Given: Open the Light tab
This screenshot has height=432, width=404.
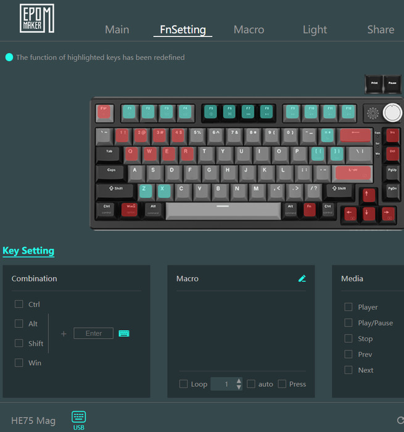Looking at the screenshot, I should pyautogui.click(x=315, y=30).
